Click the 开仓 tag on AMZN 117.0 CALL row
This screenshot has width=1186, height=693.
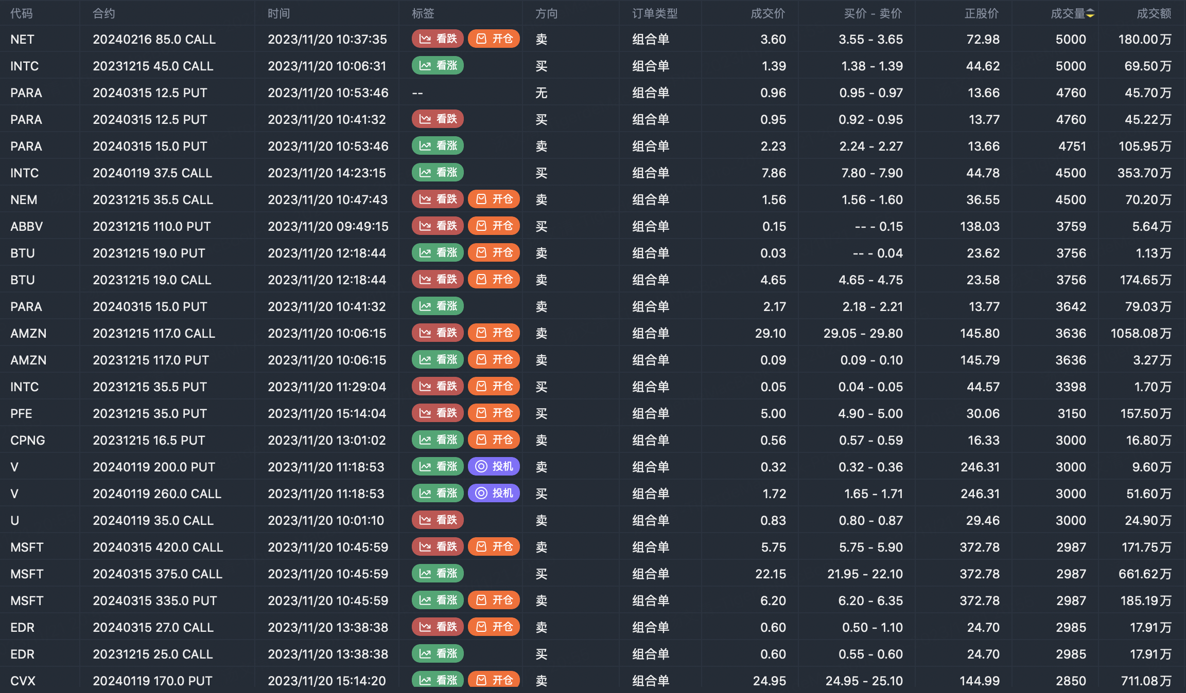click(x=494, y=333)
